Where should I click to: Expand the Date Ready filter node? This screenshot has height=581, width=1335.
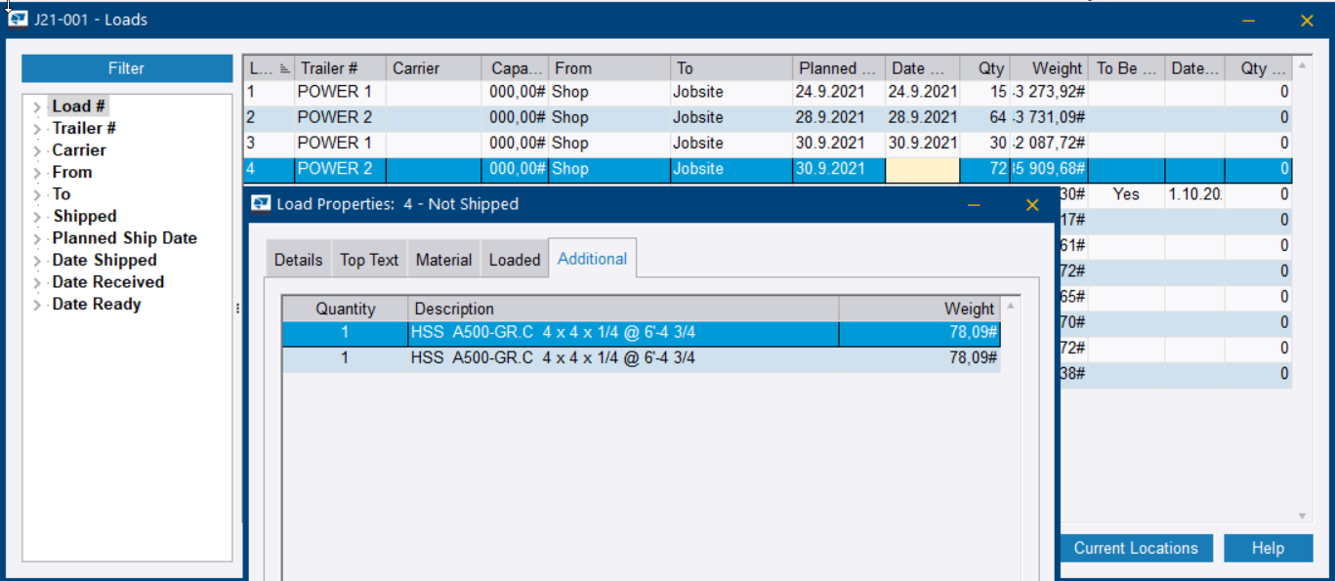tap(37, 305)
